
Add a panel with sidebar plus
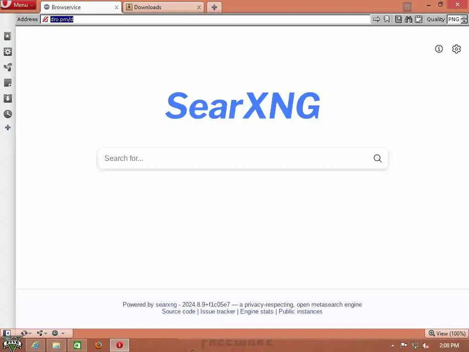pyautogui.click(x=7, y=127)
